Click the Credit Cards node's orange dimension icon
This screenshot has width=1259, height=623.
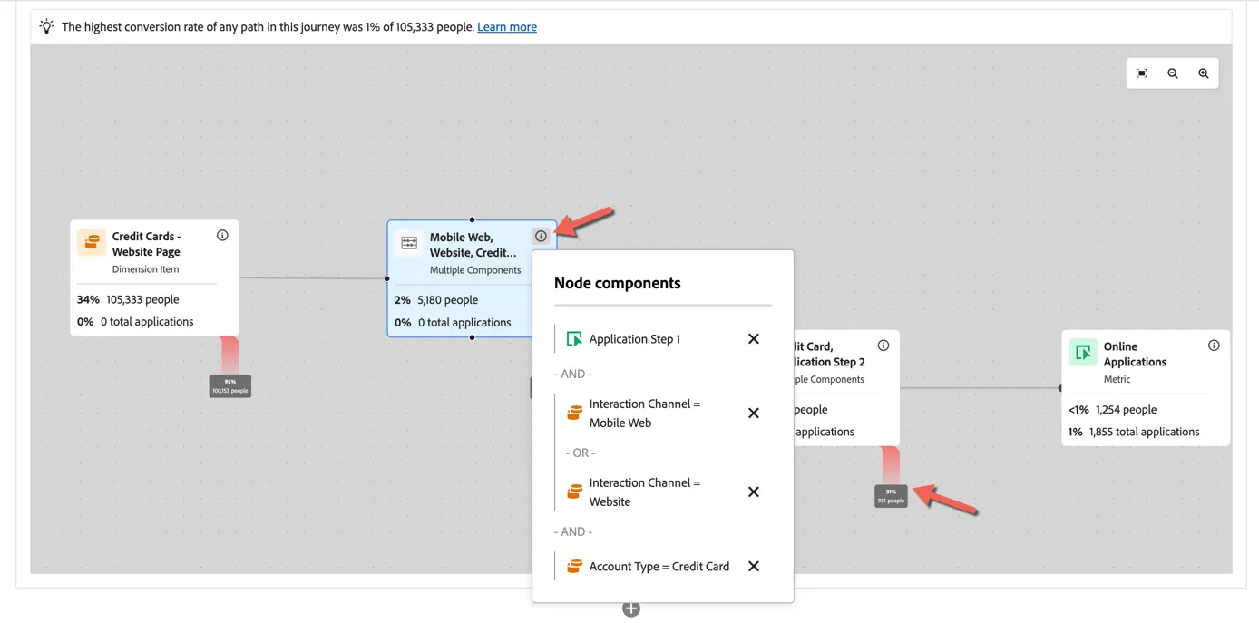pyautogui.click(x=92, y=243)
